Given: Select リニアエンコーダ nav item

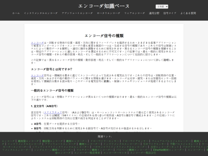Looking at the screenshot, I should click(x=134, y=13).
